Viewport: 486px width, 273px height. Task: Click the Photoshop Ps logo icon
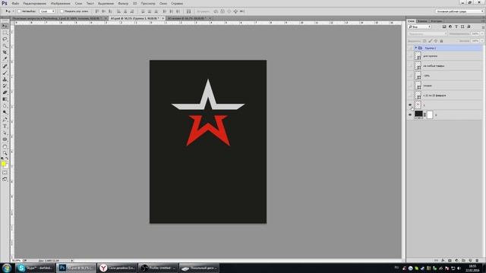[5, 3]
